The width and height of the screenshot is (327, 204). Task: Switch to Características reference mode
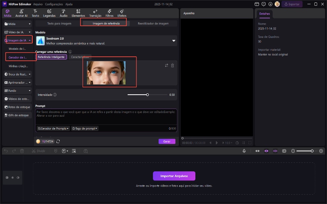(x=80, y=57)
